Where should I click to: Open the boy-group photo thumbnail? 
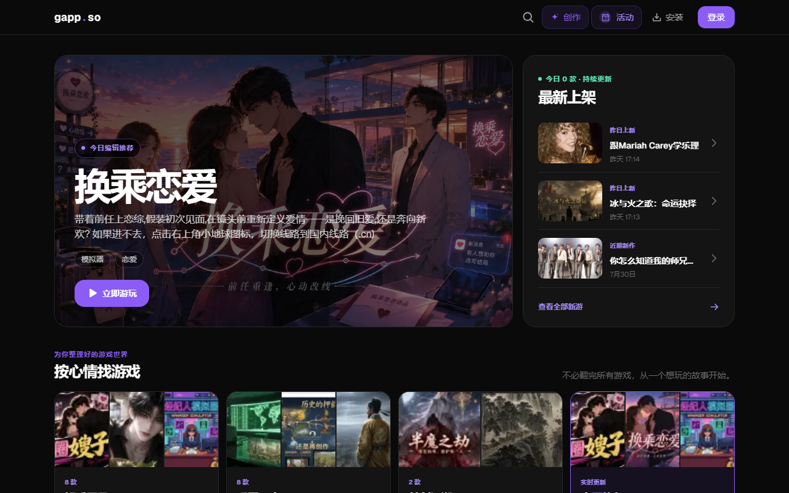tap(570, 258)
